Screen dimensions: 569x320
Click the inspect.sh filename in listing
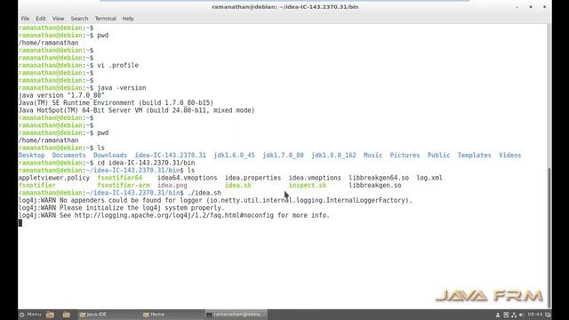308,186
